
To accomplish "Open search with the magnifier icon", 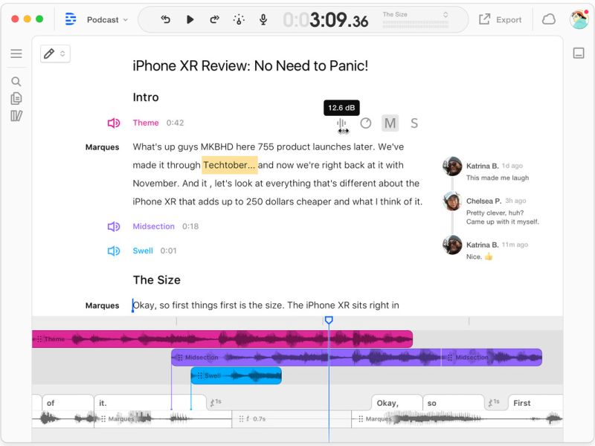I will (16, 82).
